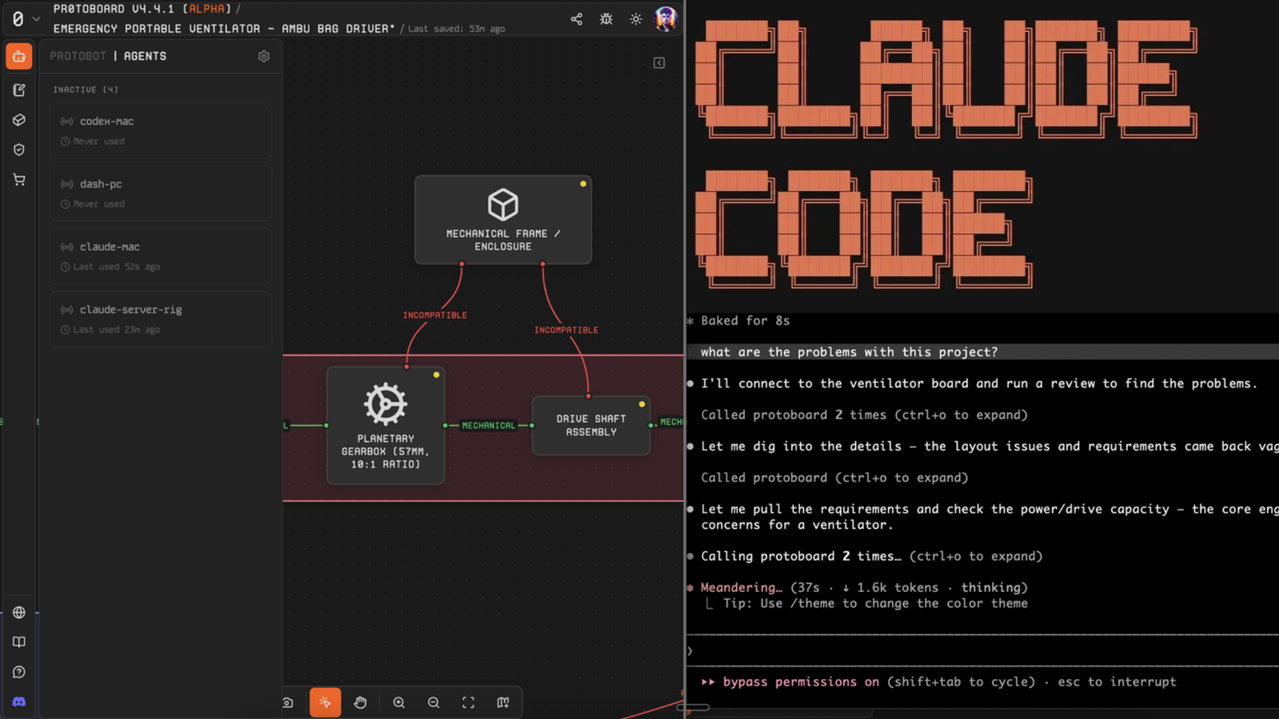
Task: Open the Protobot agents sidebar icon
Action: pos(19,57)
